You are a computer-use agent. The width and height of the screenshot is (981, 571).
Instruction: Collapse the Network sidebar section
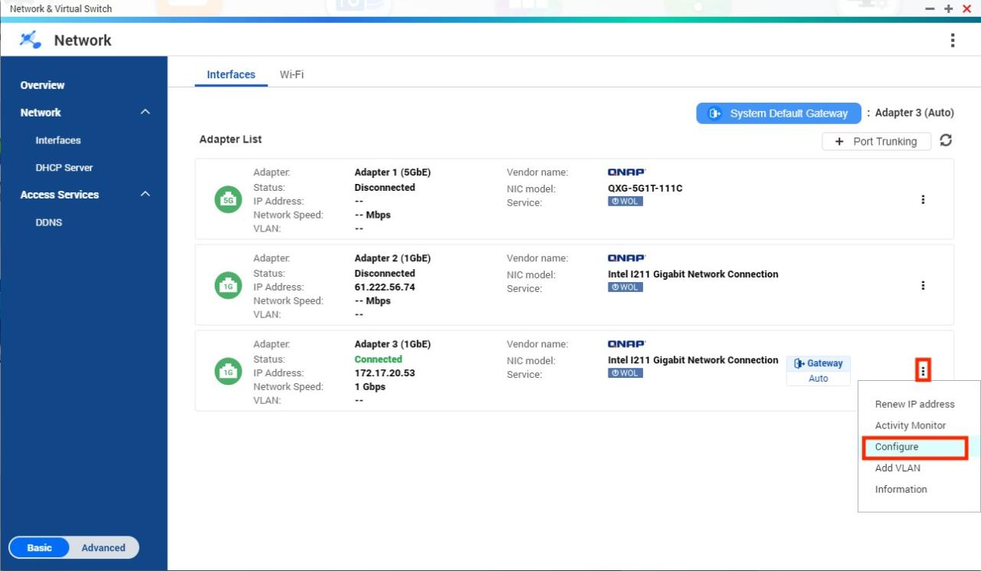[x=146, y=113]
